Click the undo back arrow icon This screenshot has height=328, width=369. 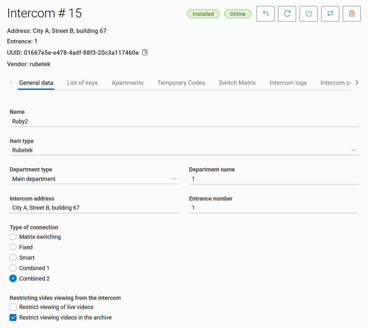265,14
